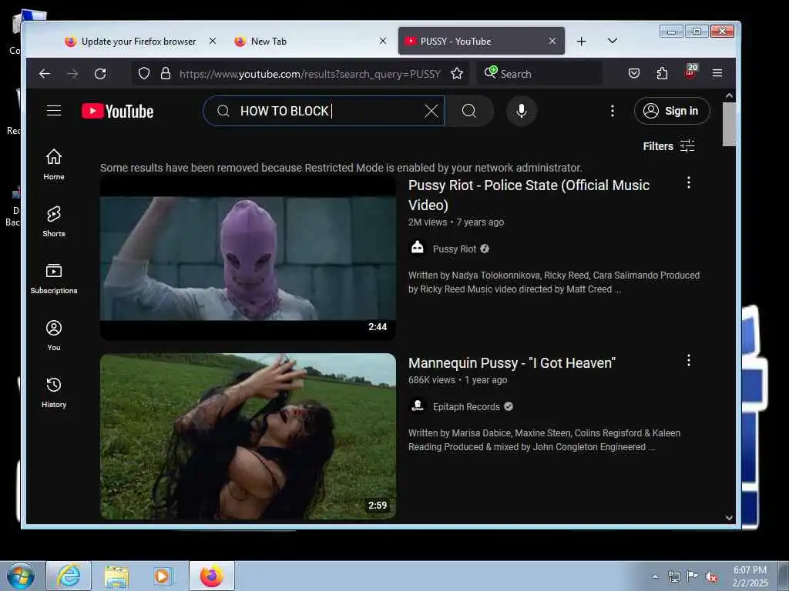Close the Update your Firefox browser tab

coord(213,42)
